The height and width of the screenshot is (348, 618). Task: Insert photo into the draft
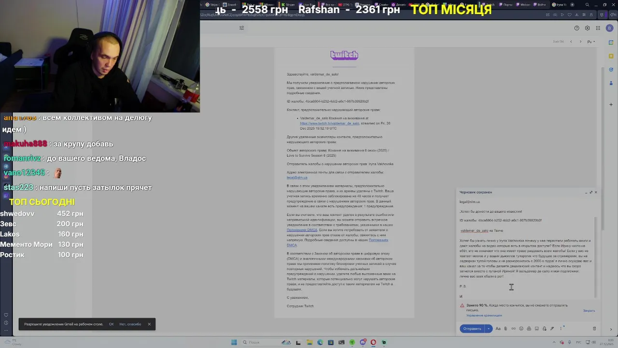[536, 329]
